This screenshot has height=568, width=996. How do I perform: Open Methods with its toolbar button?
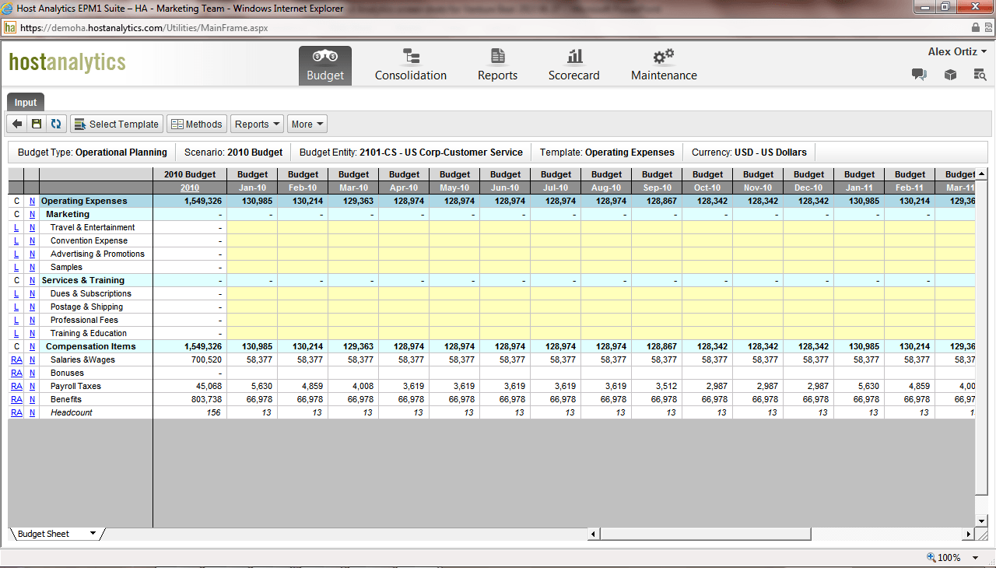[196, 123]
